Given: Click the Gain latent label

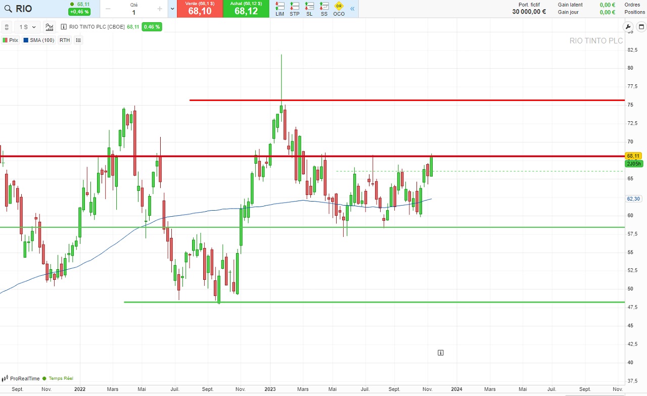Looking at the screenshot, I should [x=570, y=5].
